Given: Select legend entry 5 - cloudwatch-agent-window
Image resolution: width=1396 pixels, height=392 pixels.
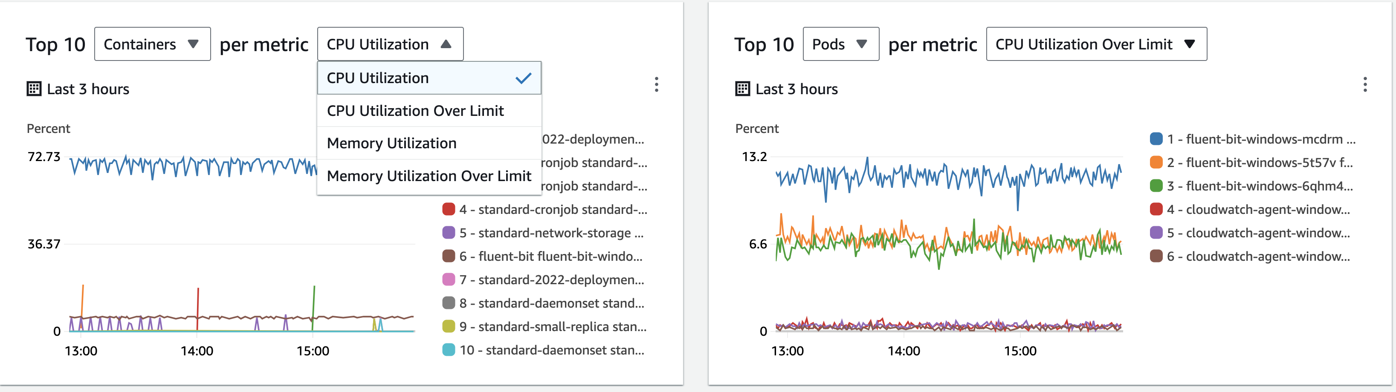Looking at the screenshot, I should pos(1258,232).
